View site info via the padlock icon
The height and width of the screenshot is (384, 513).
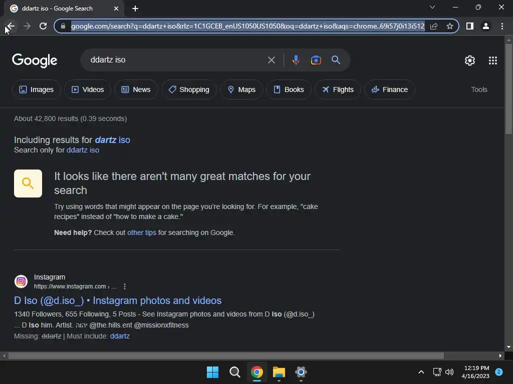[x=63, y=26]
